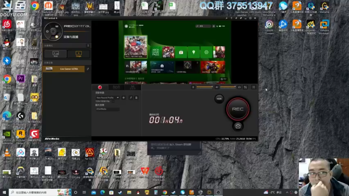Adjust the microphone volume slider

pyautogui.click(x=204, y=87)
